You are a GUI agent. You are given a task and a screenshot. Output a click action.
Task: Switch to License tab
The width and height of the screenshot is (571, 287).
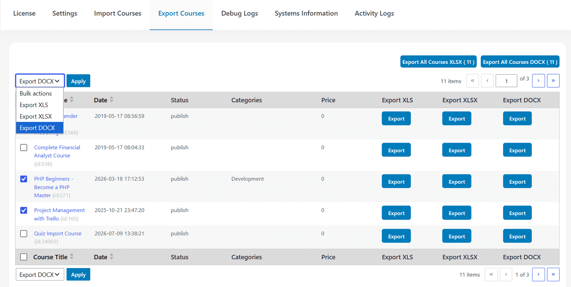(24, 13)
